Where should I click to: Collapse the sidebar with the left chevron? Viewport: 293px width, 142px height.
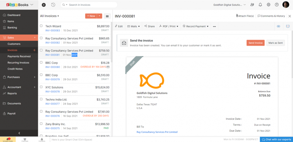(19, 133)
